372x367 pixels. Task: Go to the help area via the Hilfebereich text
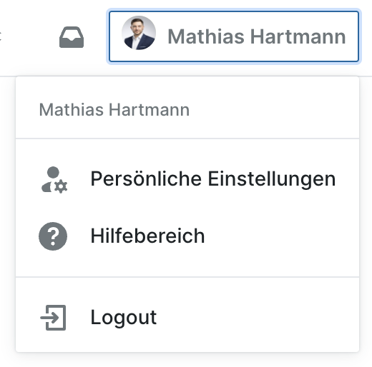tap(147, 236)
